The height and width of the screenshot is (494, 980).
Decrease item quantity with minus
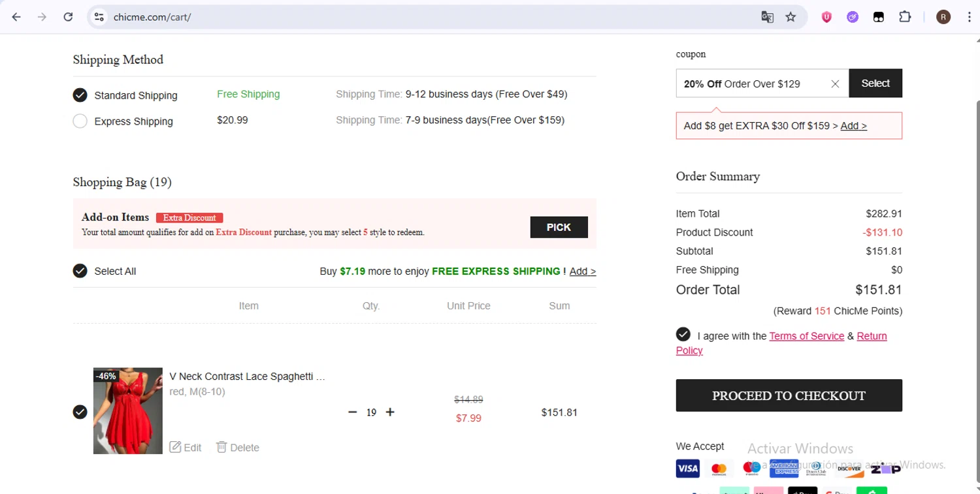coord(353,412)
